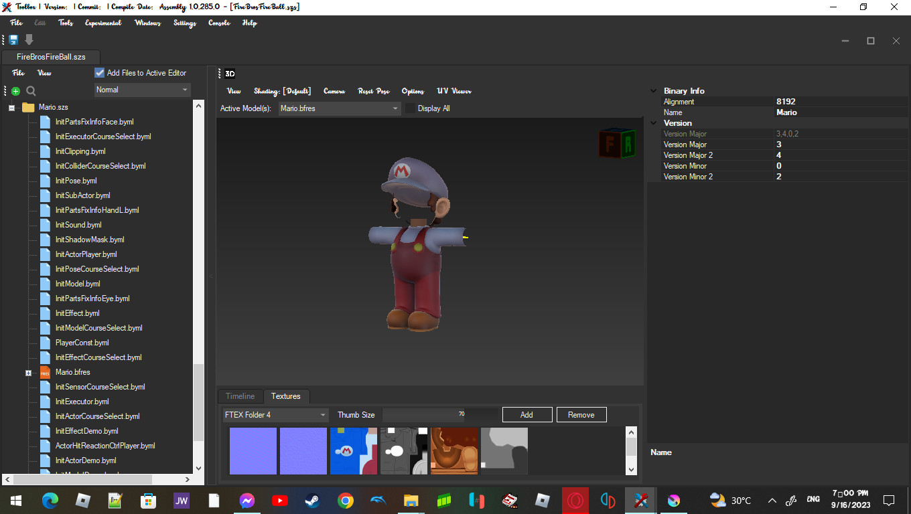Switch to the Timeline tab
Image resolution: width=911 pixels, height=514 pixels.
pyautogui.click(x=240, y=396)
